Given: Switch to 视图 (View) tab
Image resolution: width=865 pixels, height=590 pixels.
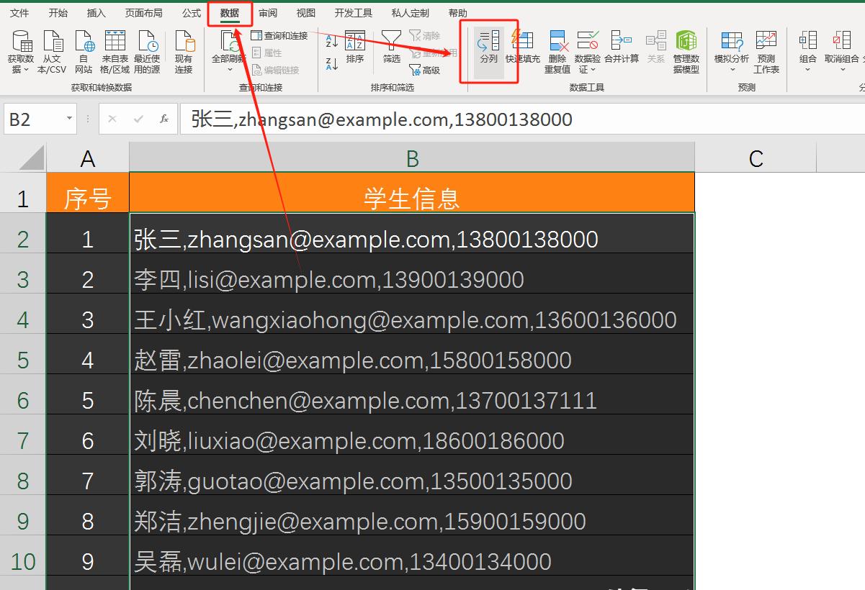Looking at the screenshot, I should 306,13.
